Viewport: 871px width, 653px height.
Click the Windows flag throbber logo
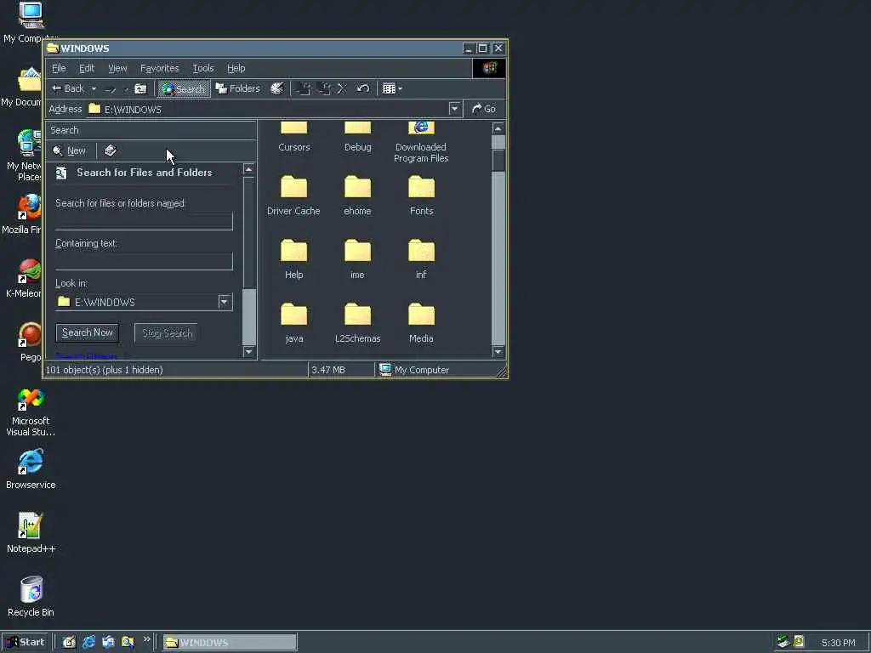pos(489,68)
